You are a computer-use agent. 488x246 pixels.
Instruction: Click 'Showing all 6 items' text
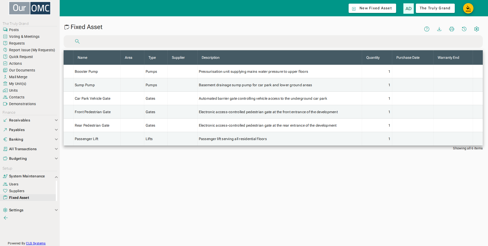468,148
